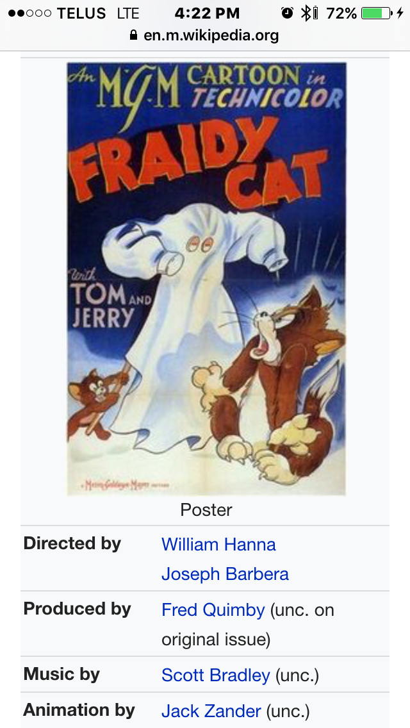
Task: Open the William Hanna link
Action: click(x=218, y=545)
